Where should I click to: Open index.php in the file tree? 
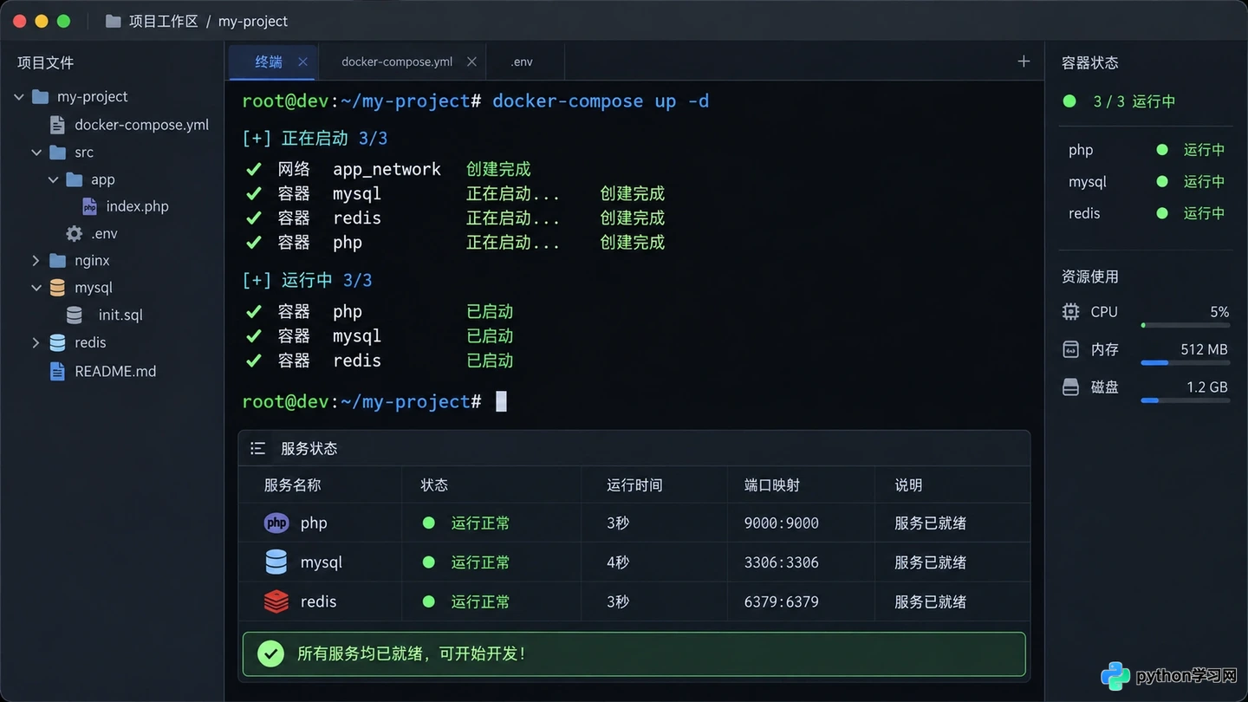coord(137,206)
